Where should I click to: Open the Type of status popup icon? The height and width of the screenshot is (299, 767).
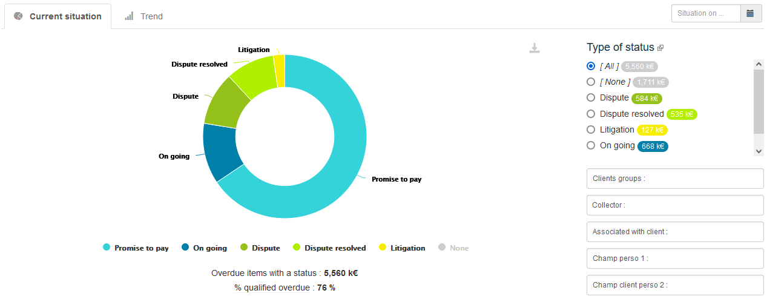[x=660, y=48]
